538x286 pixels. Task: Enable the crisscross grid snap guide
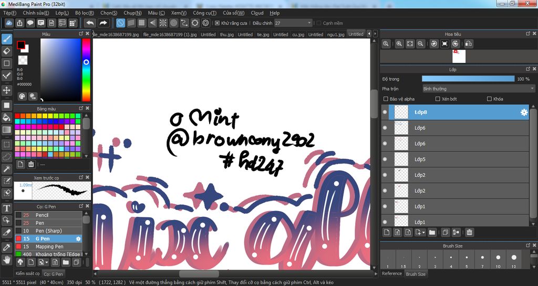141,23
